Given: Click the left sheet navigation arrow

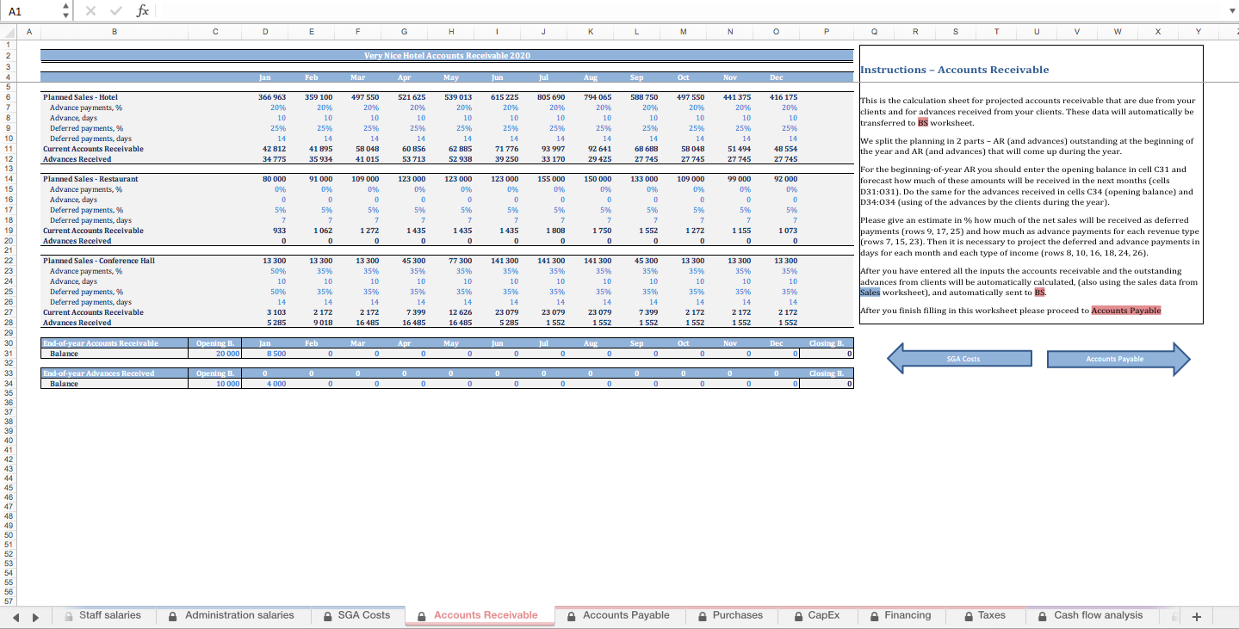Looking at the screenshot, I should [17, 615].
